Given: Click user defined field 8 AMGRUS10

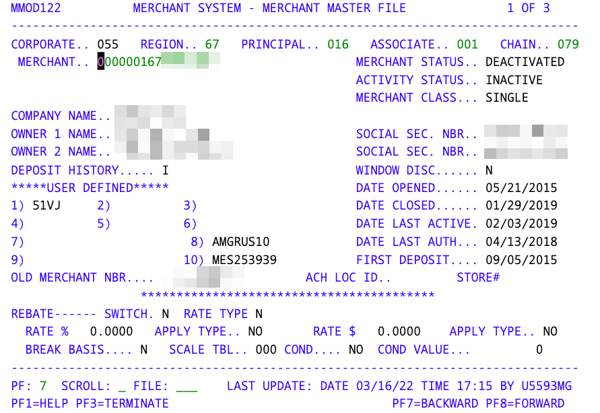Looking at the screenshot, I should click(240, 241).
